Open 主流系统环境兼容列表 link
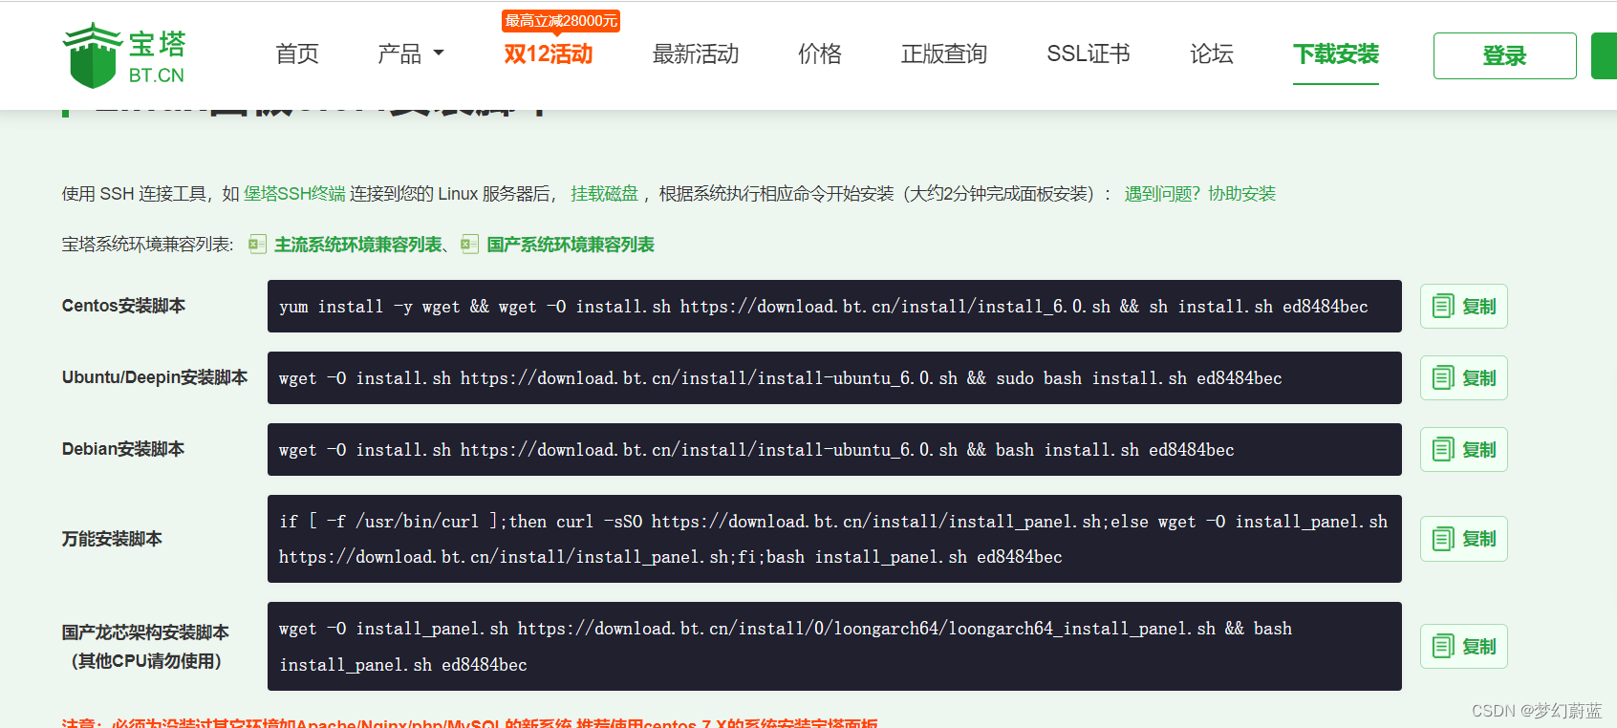This screenshot has width=1617, height=728. [358, 245]
